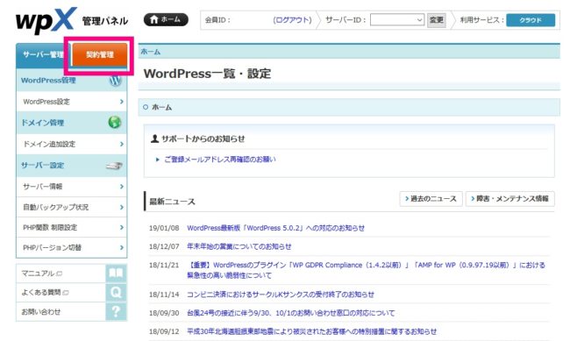
Task: Click the 18/12/07 news date
Action: click(x=164, y=246)
